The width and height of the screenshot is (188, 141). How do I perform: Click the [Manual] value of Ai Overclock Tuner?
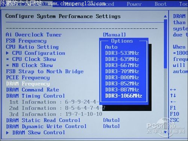[x=114, y=35]
